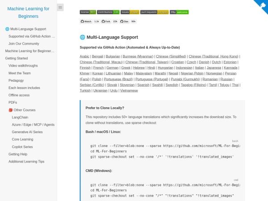Open LangChain sidebar entry
The image size is (268, 201).
[20, 117]
